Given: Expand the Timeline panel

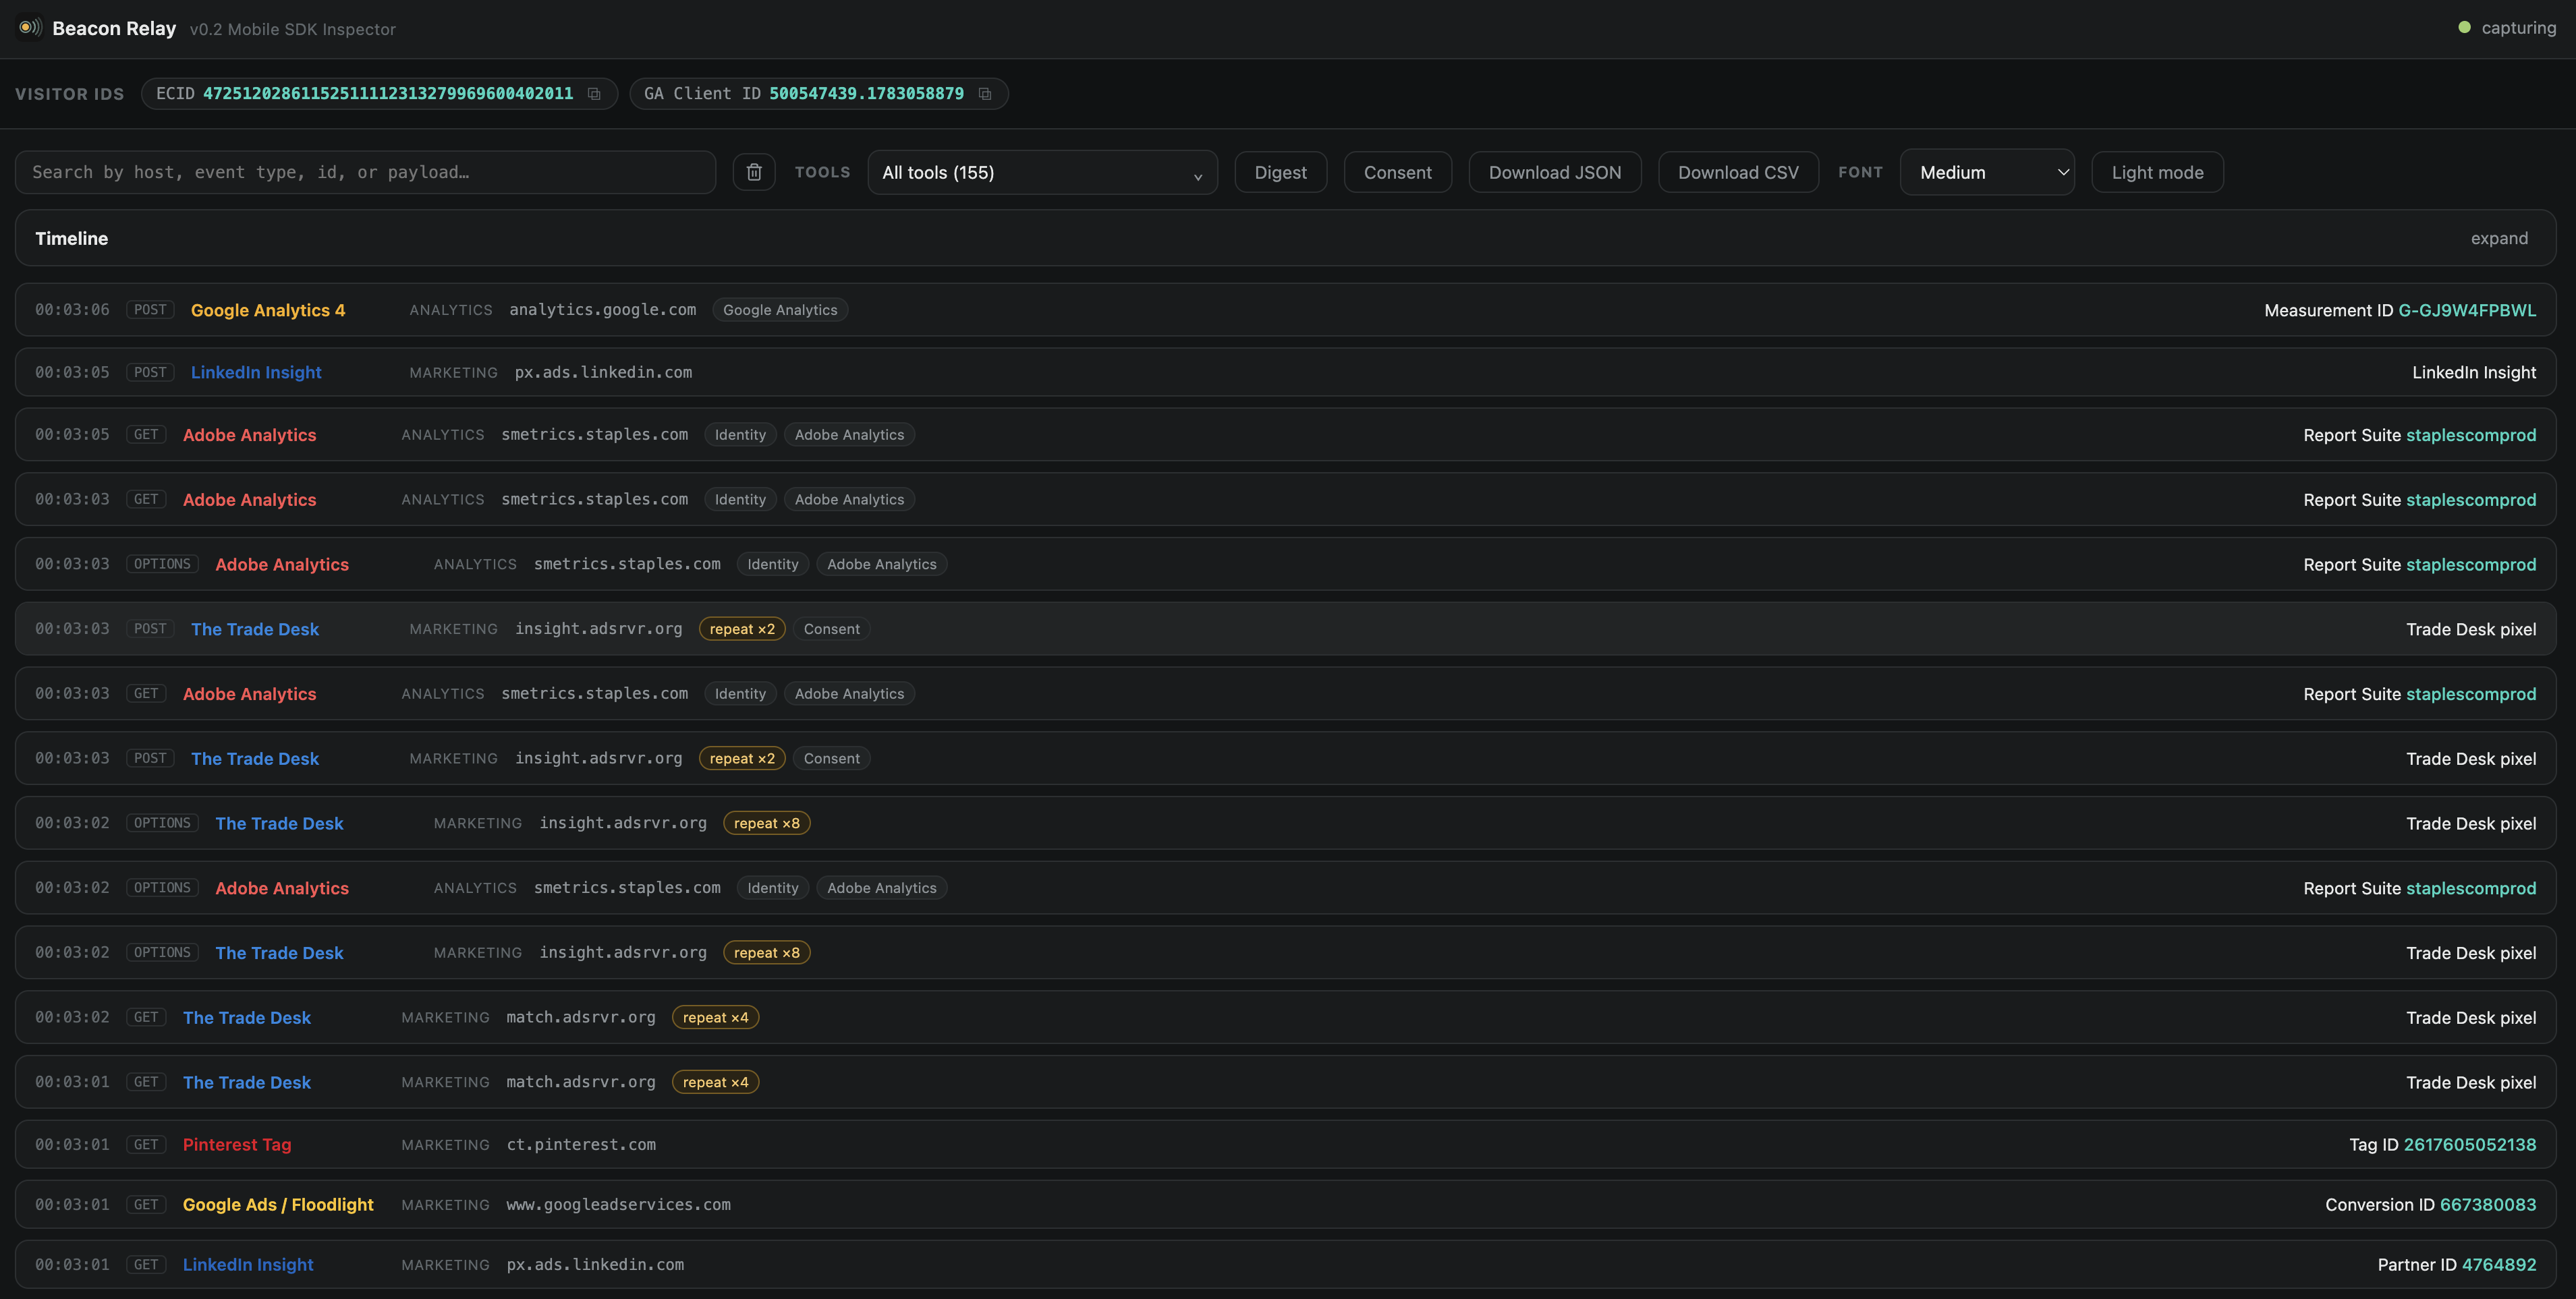Looking at the screenshot, I should pos(2499,238).
